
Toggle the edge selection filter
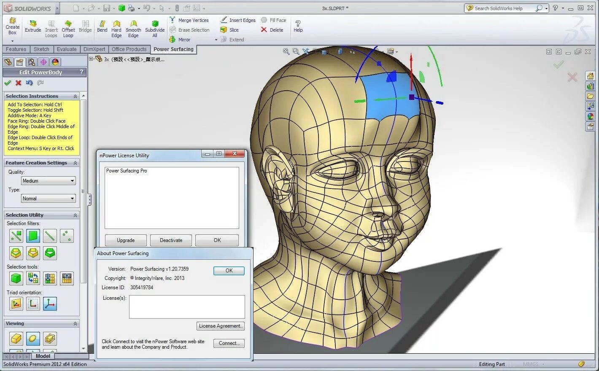click(50, 236)
